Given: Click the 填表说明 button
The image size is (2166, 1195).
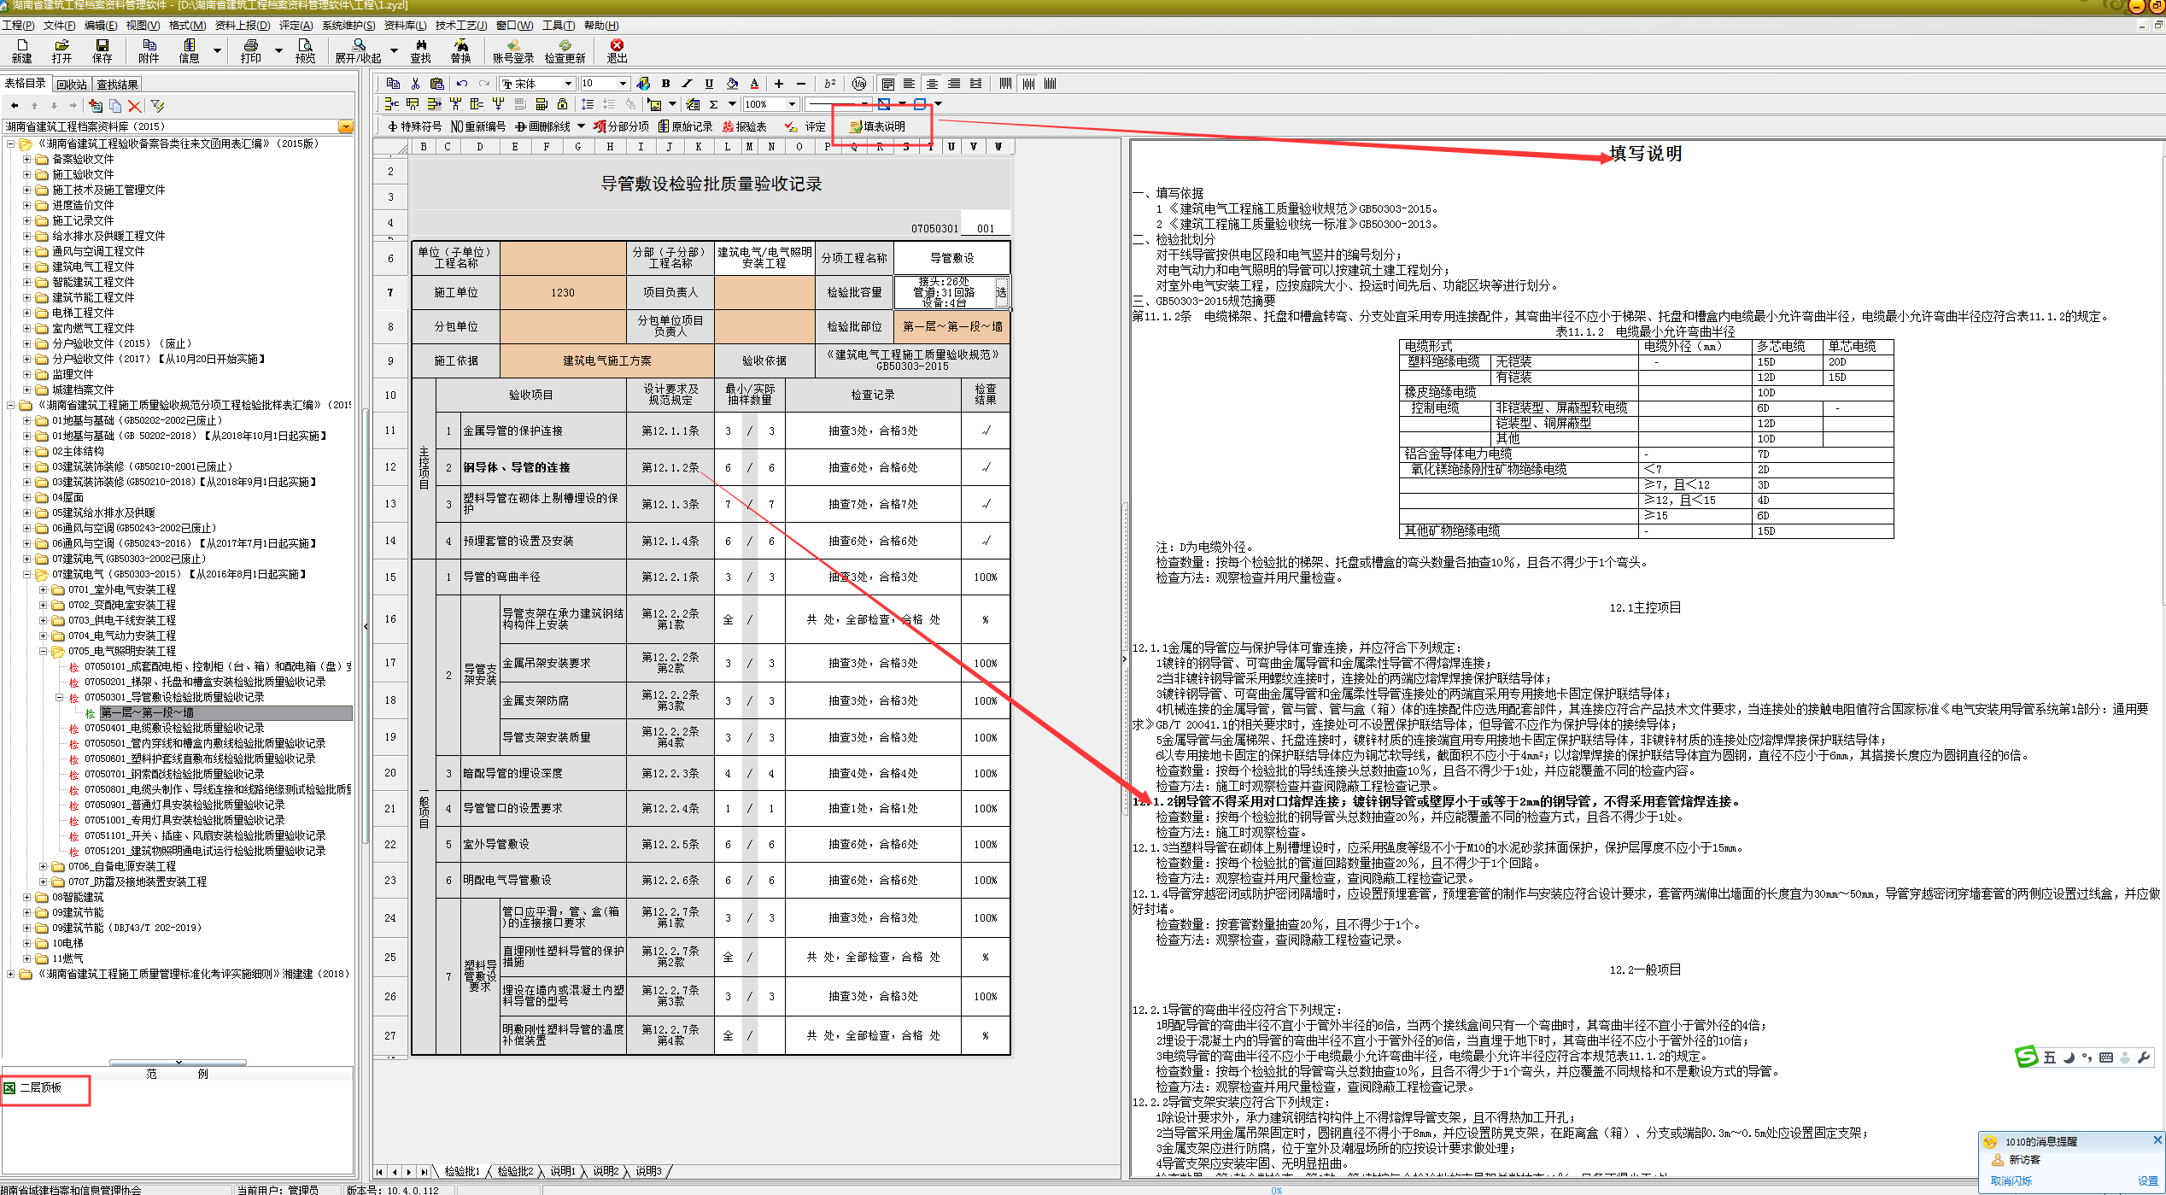Looking at the screenshot, I should coord(877,126).
